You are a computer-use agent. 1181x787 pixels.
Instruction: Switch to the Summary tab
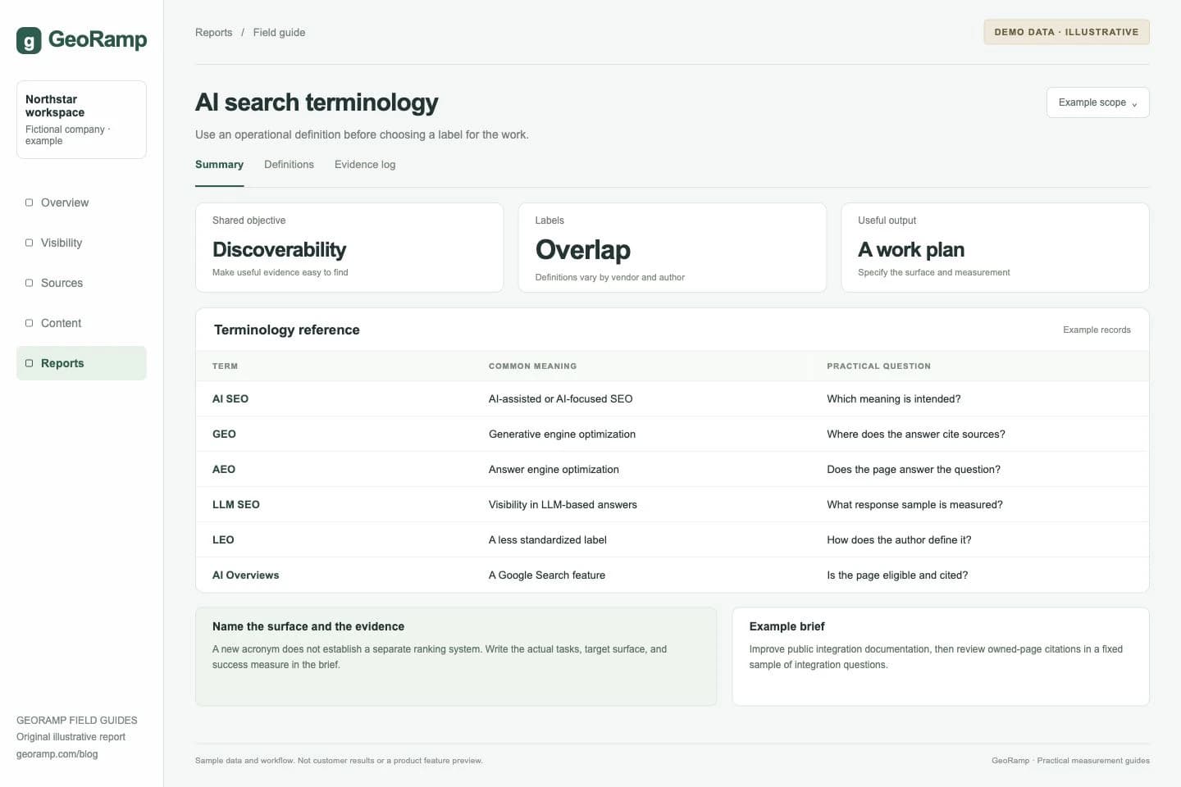pyautogui.click(x=219, y=165)
